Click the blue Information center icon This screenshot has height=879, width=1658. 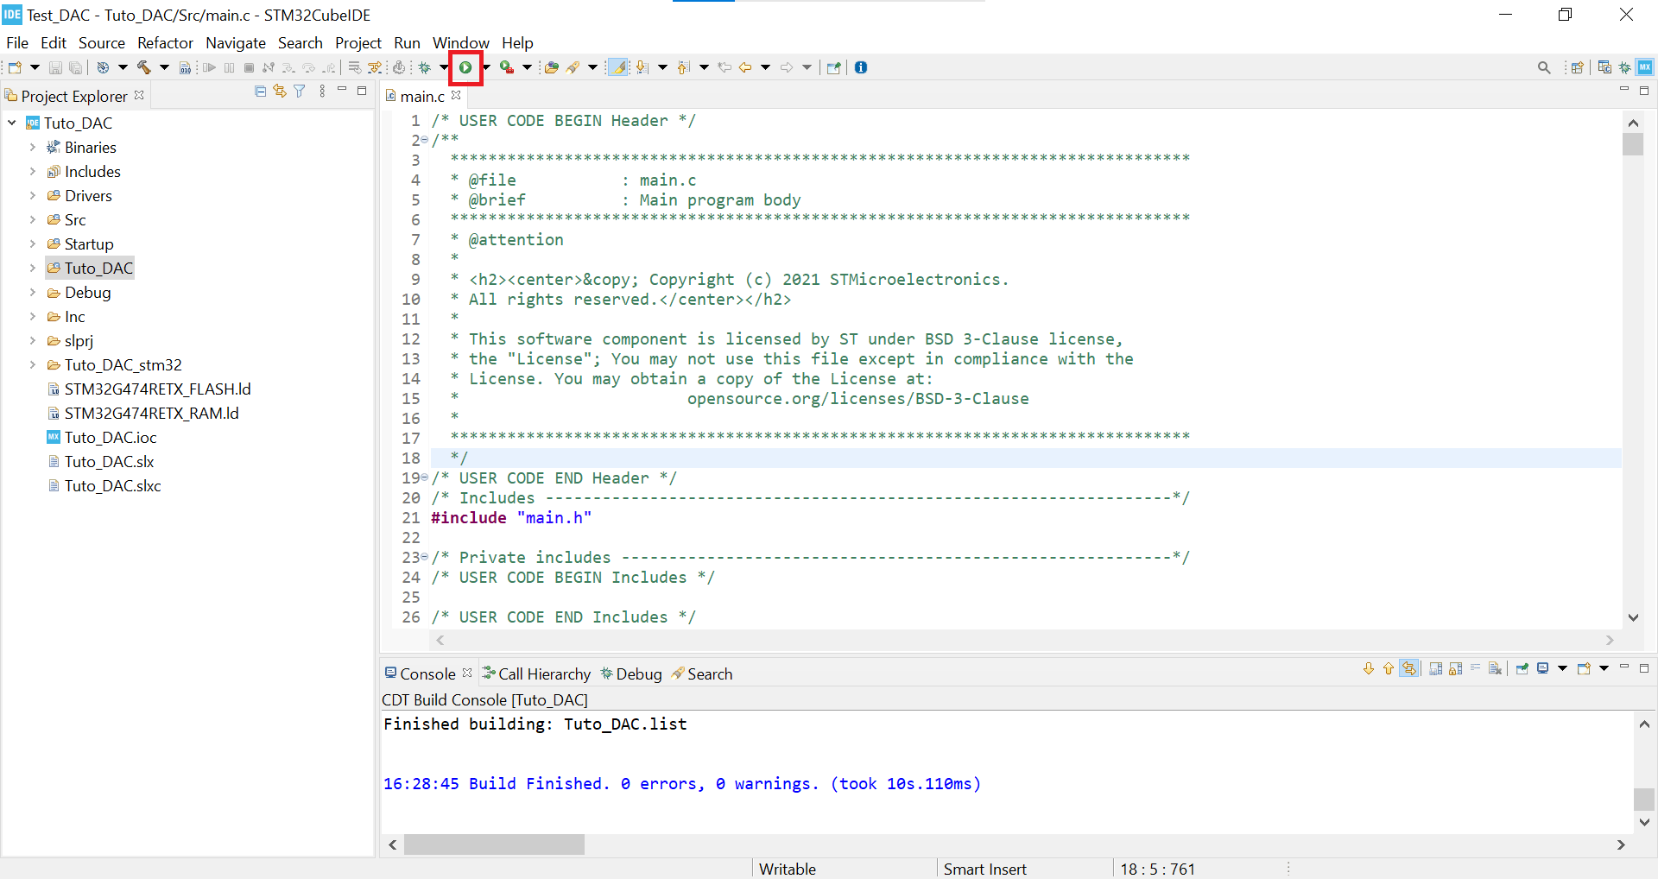tap(861, 67)
